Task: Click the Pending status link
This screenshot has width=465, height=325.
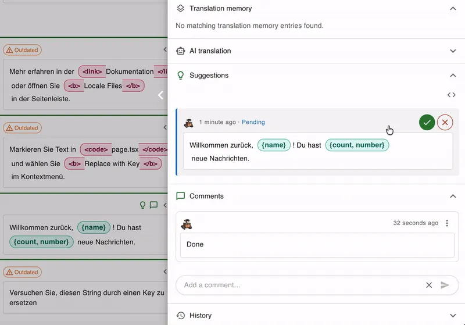Action: tap(253, 122)
